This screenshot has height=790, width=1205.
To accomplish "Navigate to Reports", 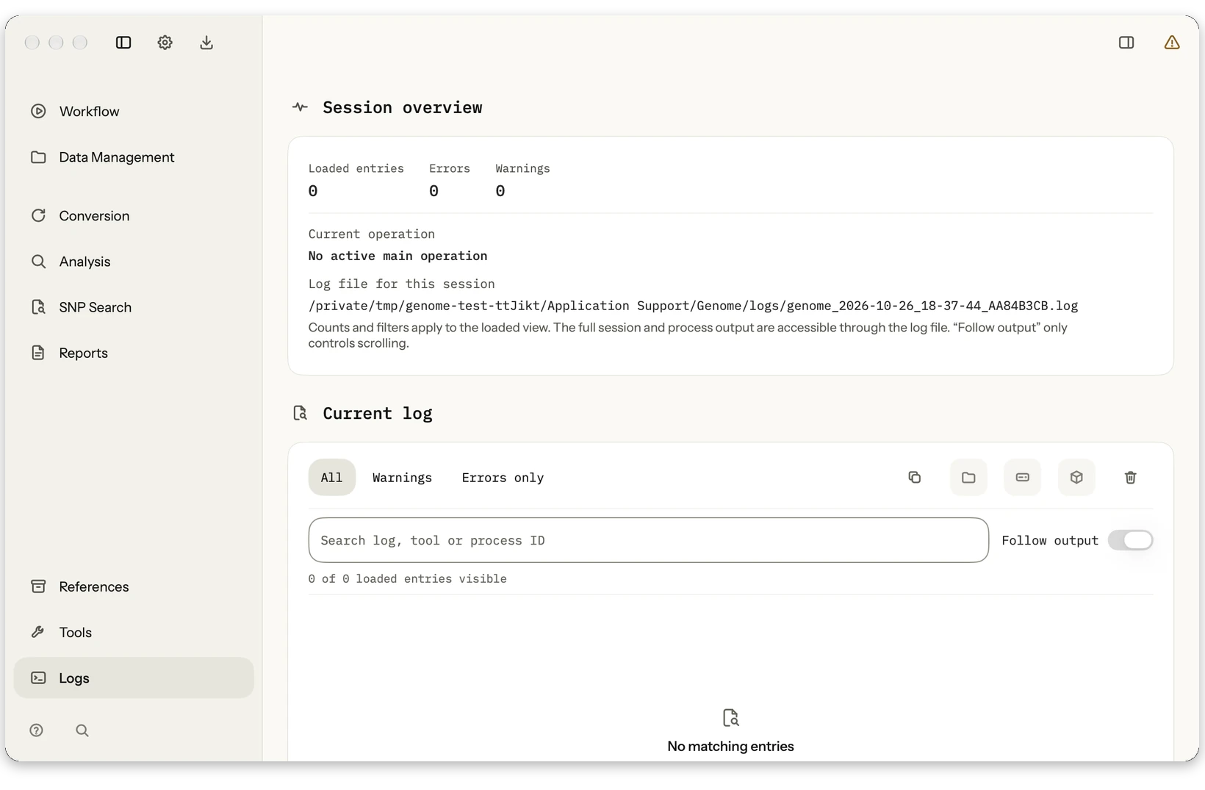I will pyautogui.click(x=134, y=353).
